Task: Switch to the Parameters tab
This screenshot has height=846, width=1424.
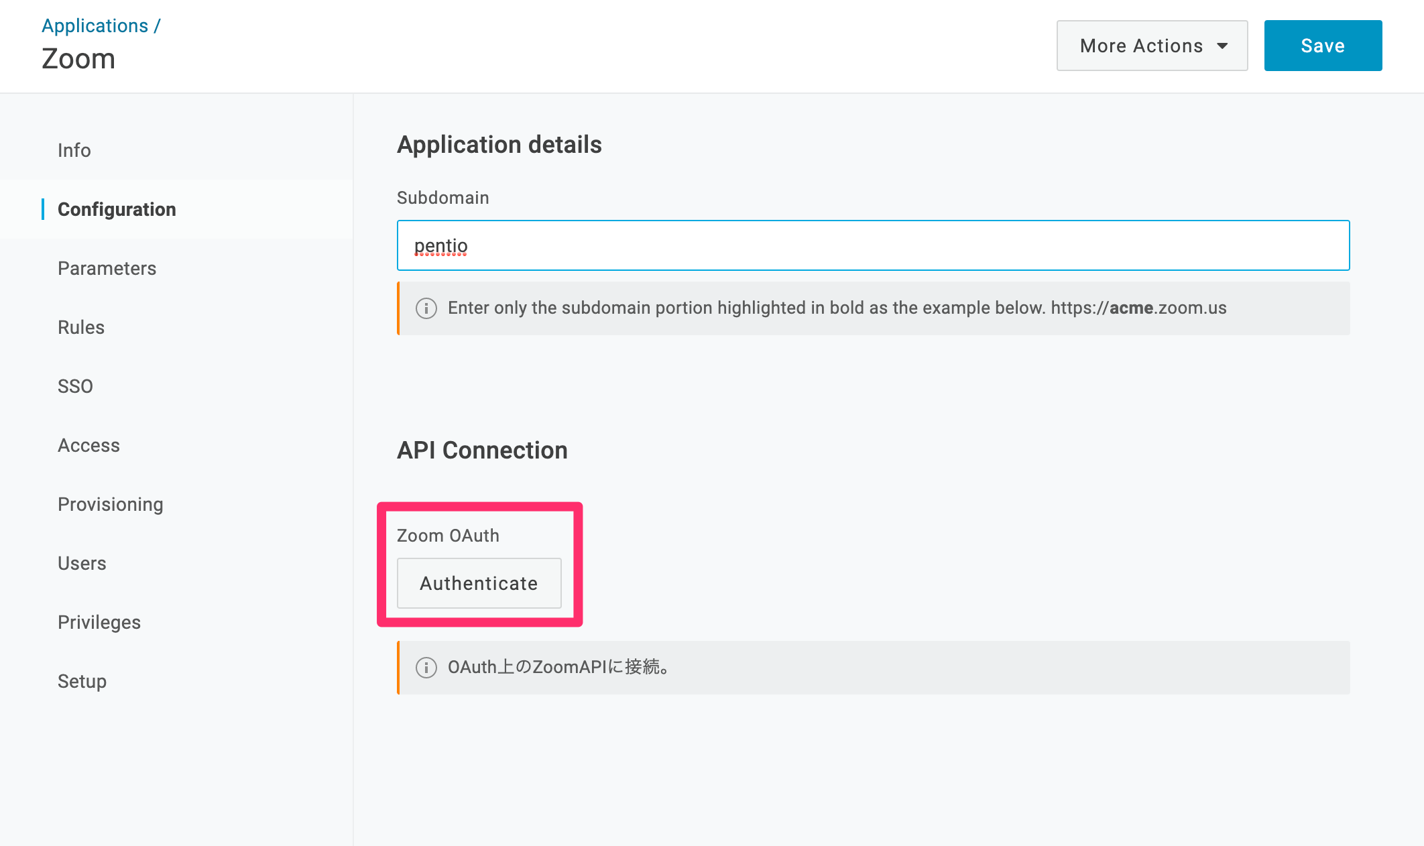Action: (107, 268)
